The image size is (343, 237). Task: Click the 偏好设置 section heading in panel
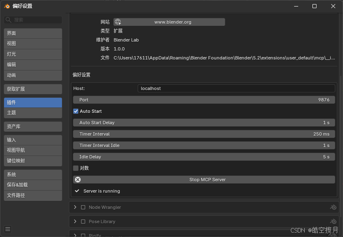(81, 75)
